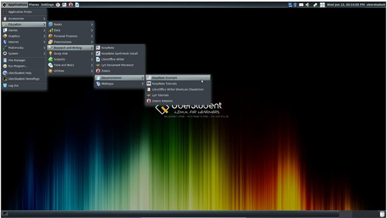387x218 pixels.
Task: Click the uberstudent user name
Action: [376, 5]
